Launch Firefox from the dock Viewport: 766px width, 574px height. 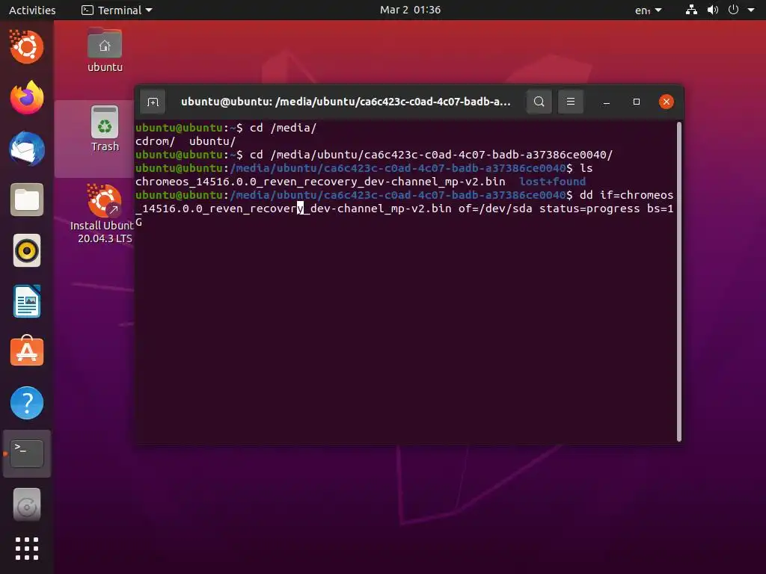click(x=27, y=98)
